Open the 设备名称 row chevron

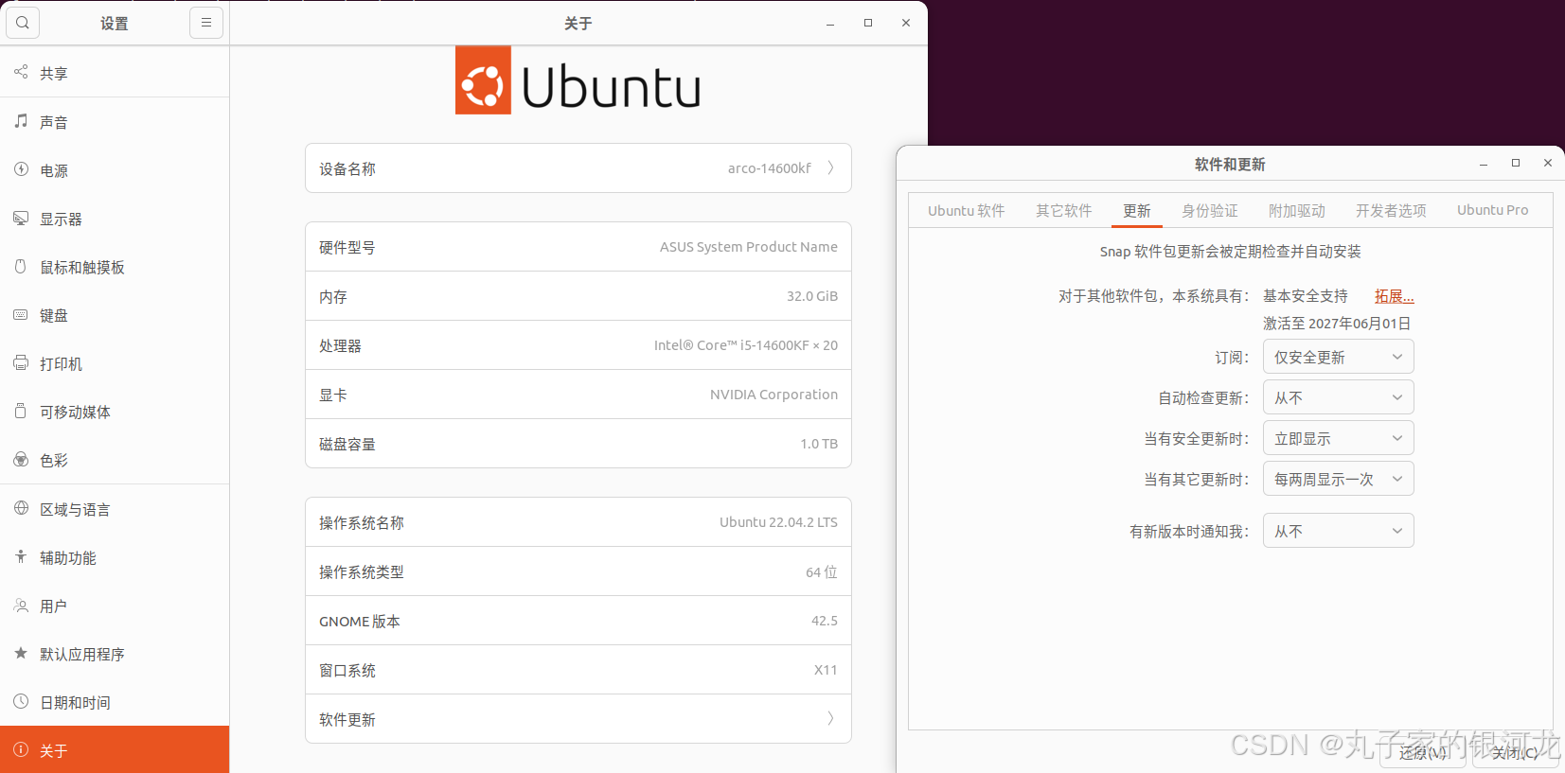[x=830, y=167]
